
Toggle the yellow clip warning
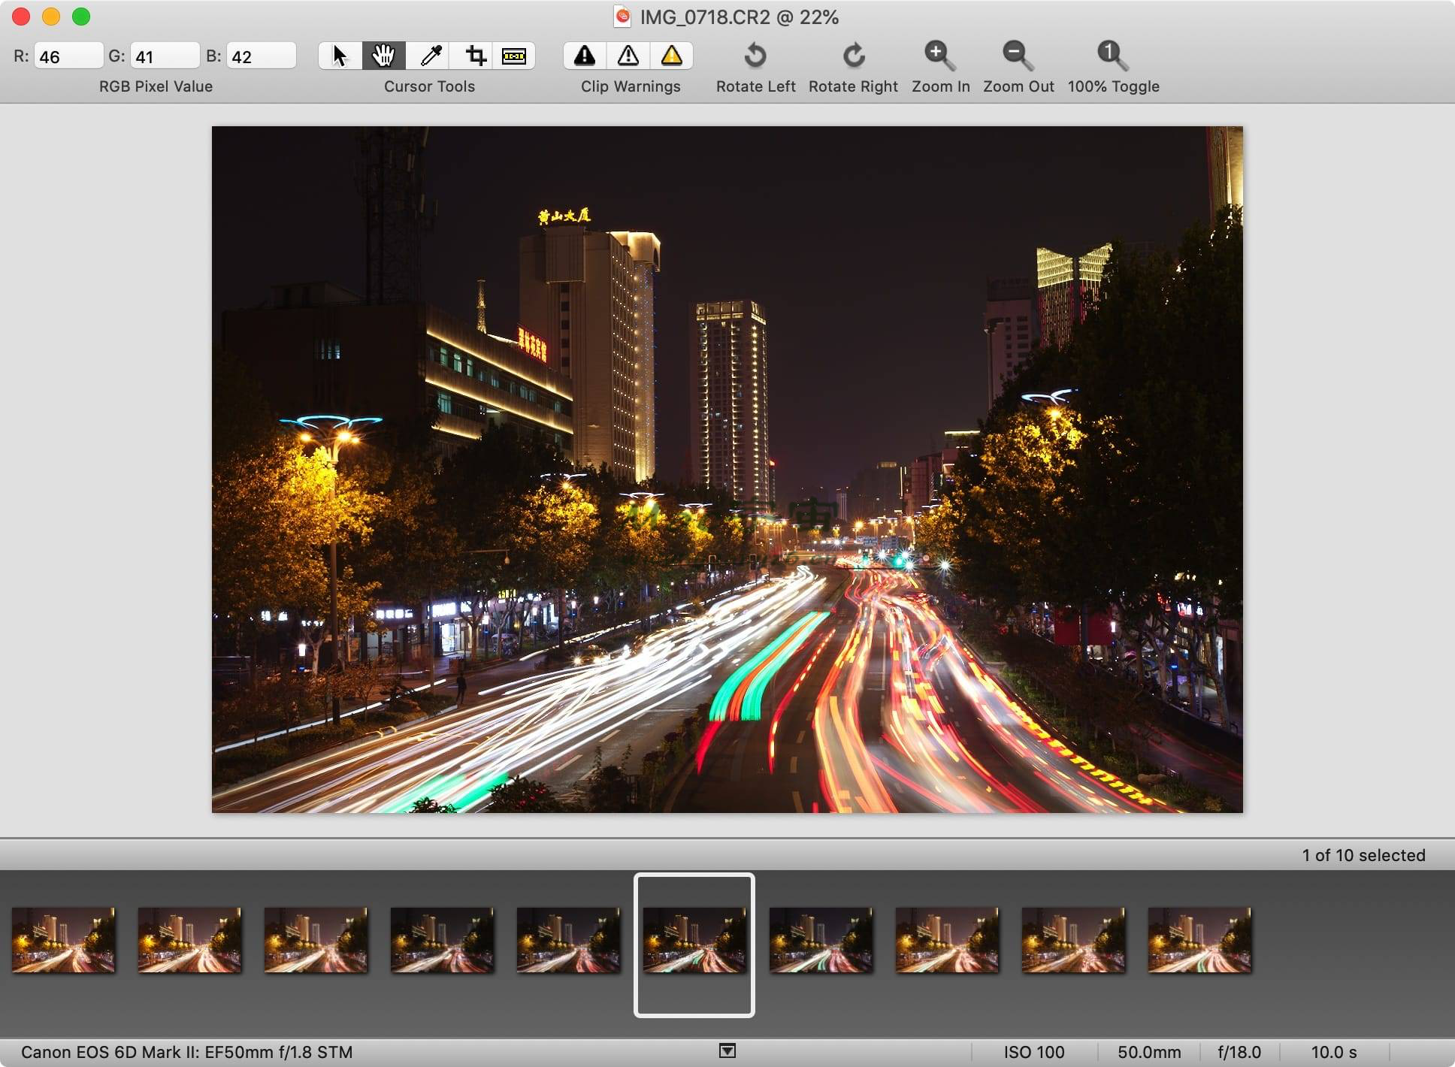[671, 56]
